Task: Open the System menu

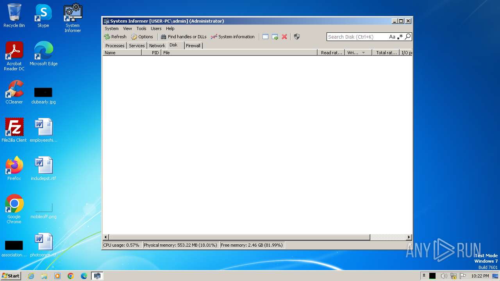Action: coord(112,28)
